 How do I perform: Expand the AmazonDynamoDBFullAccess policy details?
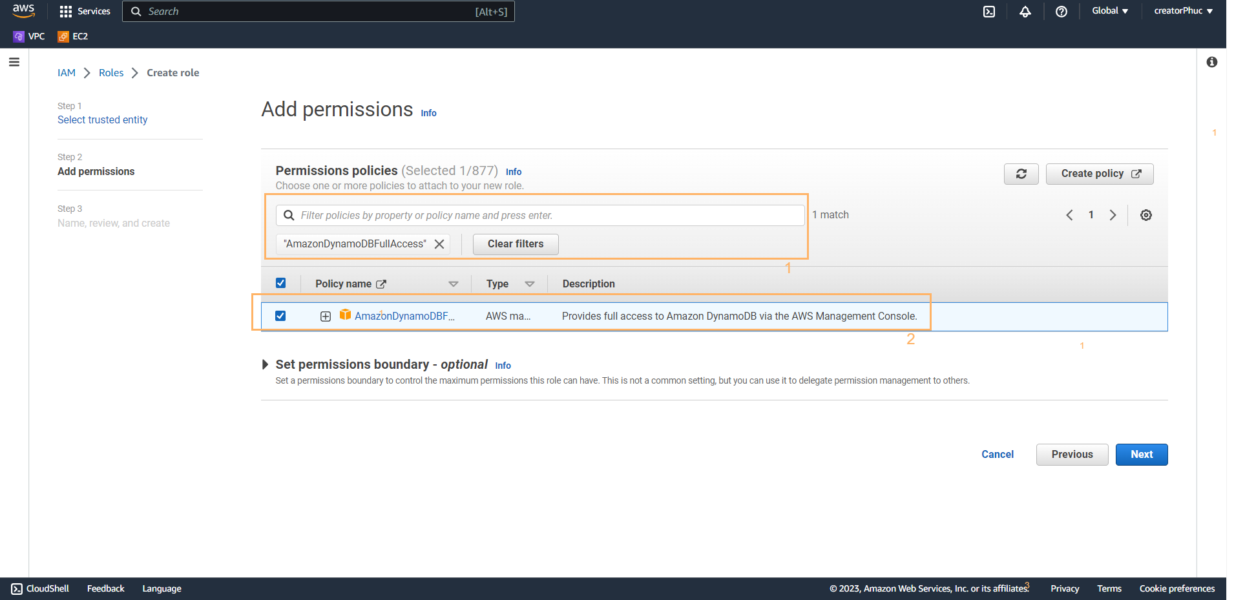pos(326,316)
